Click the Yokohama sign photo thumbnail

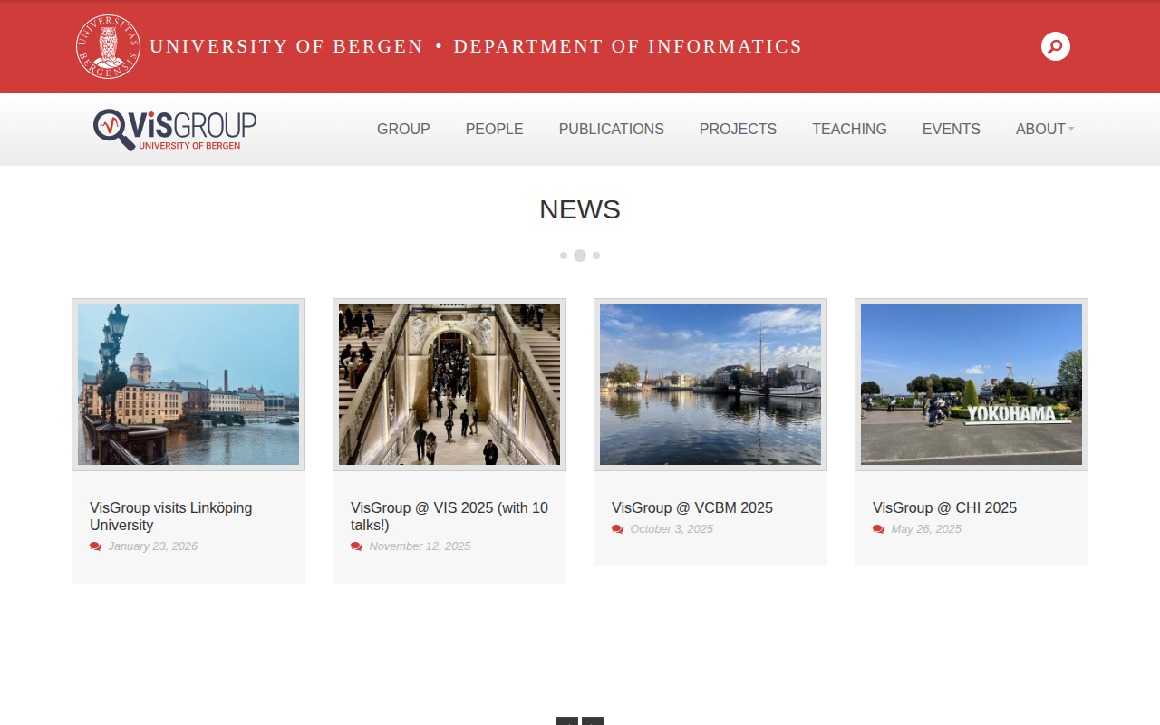[971, 384]
